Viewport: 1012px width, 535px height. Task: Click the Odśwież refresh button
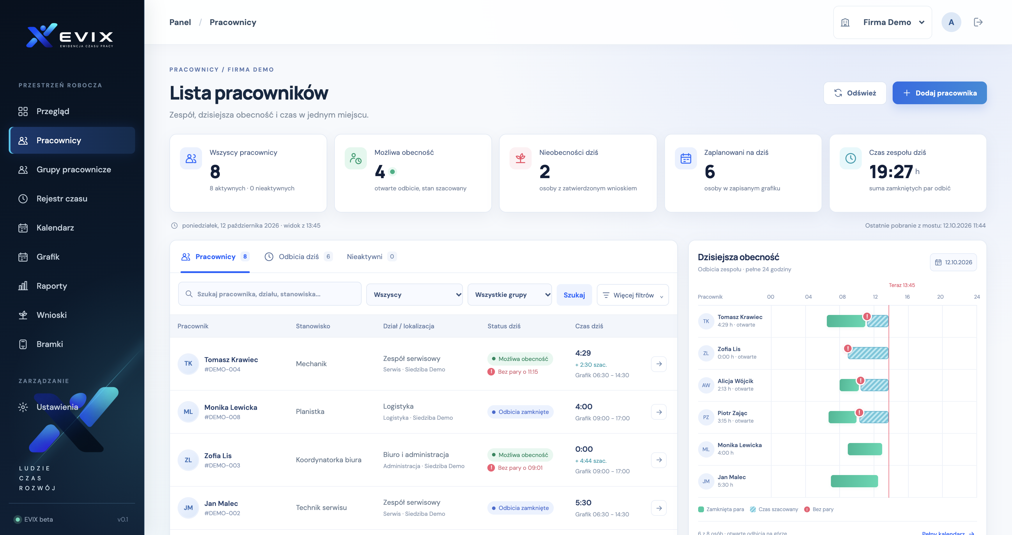click(x=855, y=93)
